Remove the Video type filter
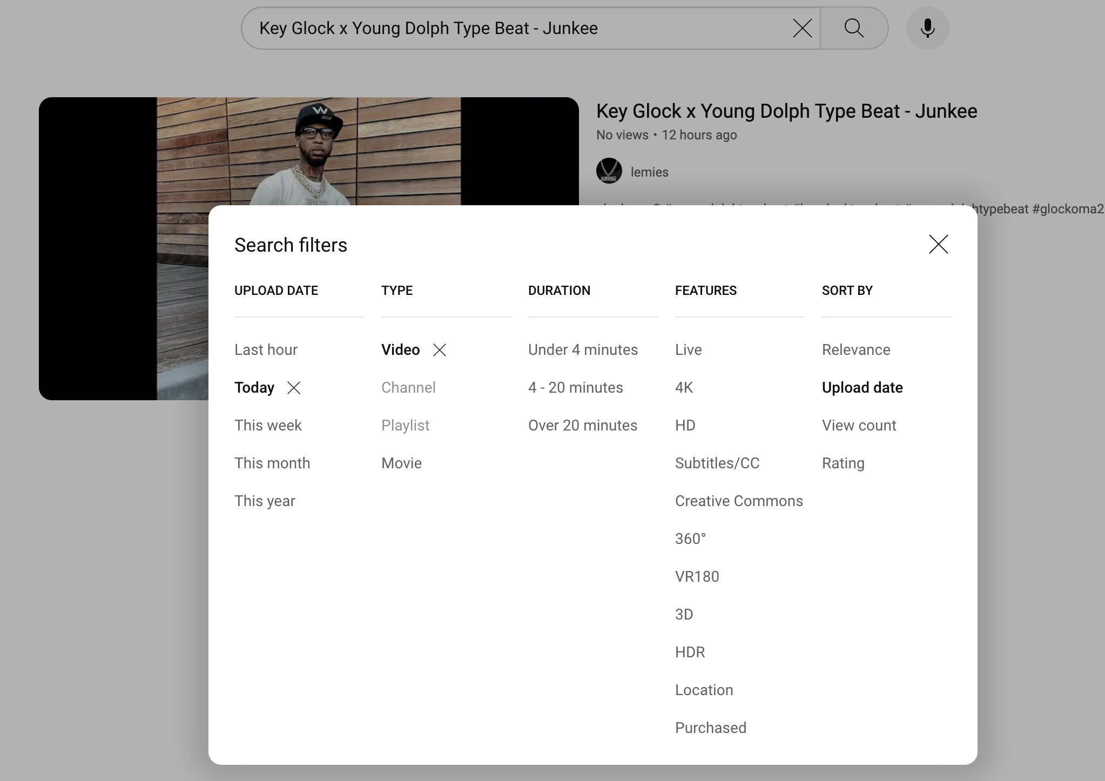 click(x=440, y=350)
